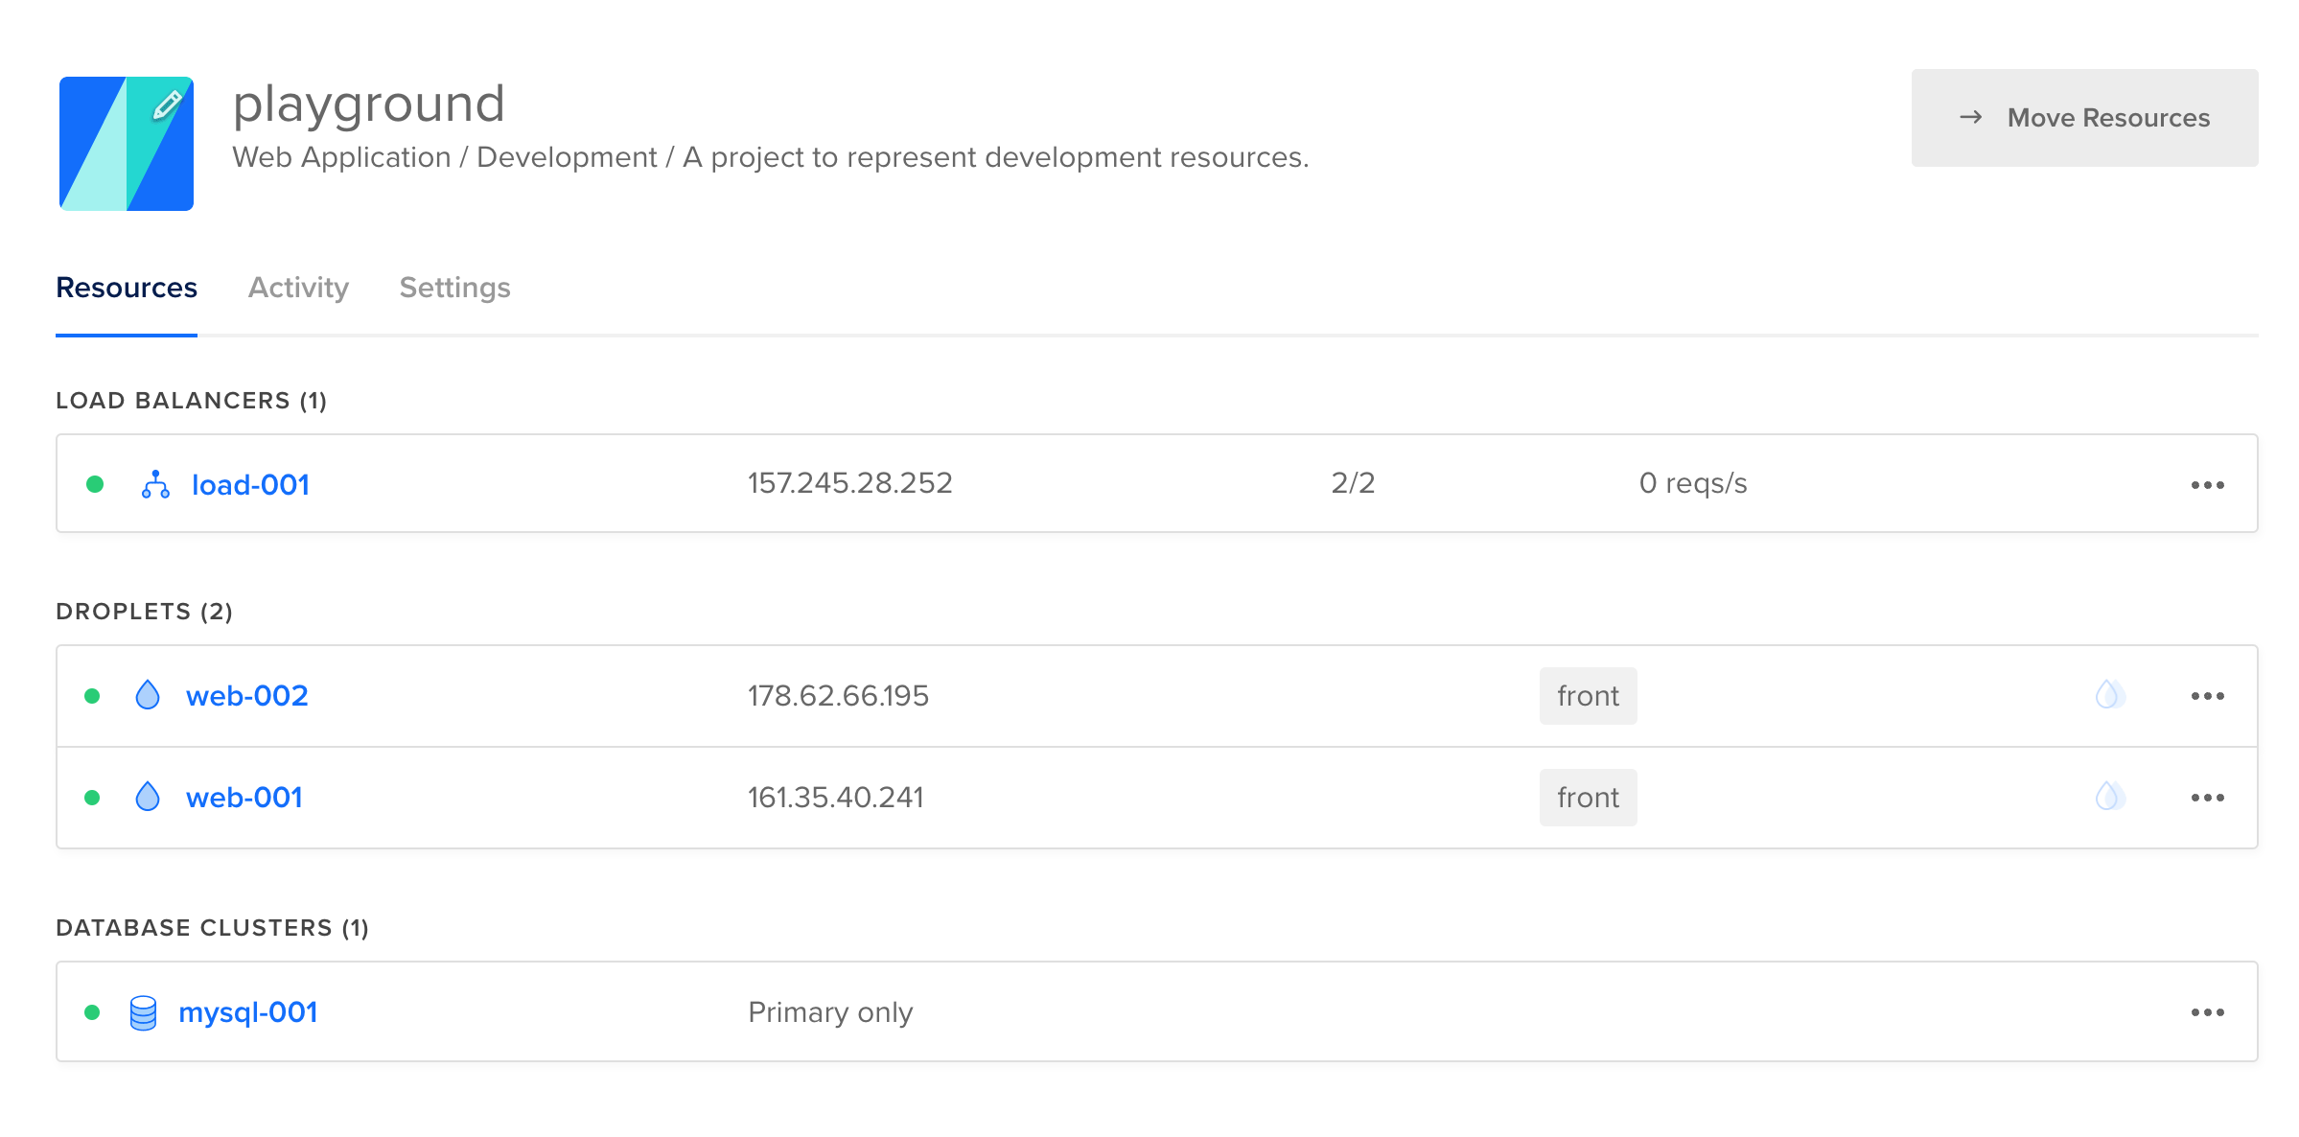Click the playground project thumbnail logo
This screenshot has height=1137, width=2299.
[127, 144]
